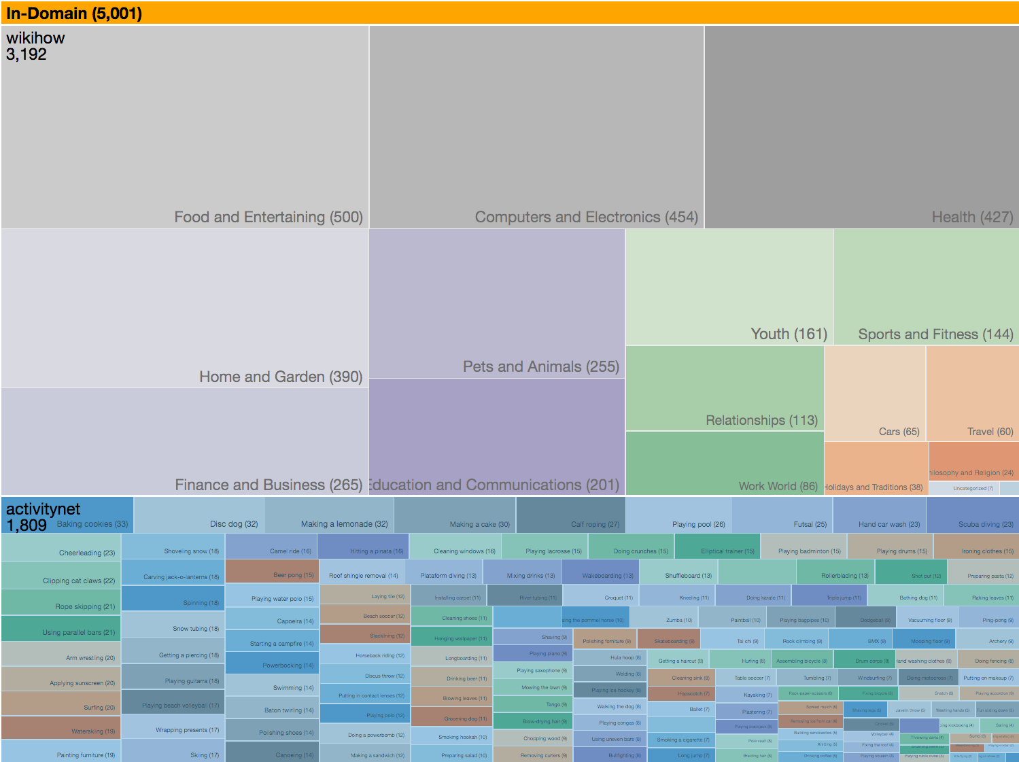The image size is (1019, 762).
Task: Open the Playing drums (15) tile
Action: tap(890, 547)
